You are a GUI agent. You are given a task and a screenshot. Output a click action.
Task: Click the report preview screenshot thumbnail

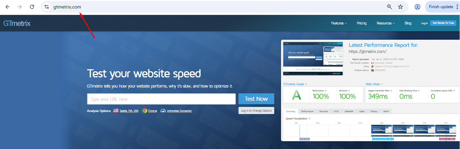point(313,58)
